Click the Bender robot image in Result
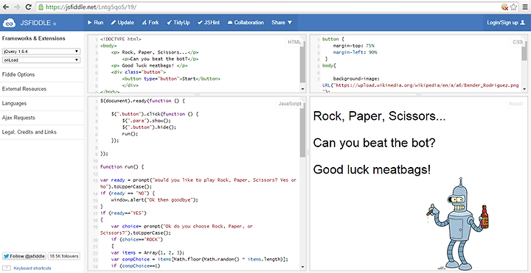 [x=458, y=224]
